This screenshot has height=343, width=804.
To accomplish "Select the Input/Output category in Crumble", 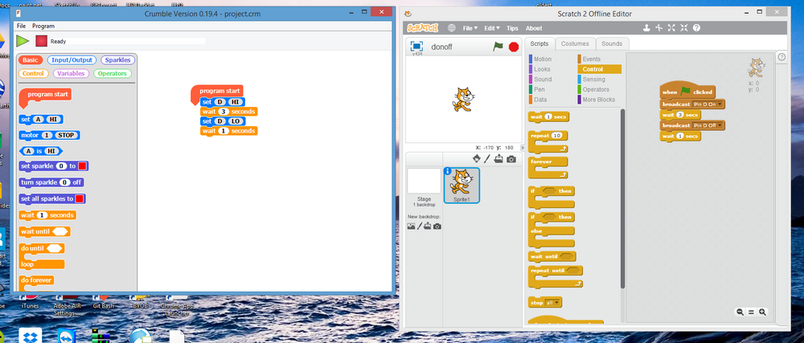I will 72,60.
